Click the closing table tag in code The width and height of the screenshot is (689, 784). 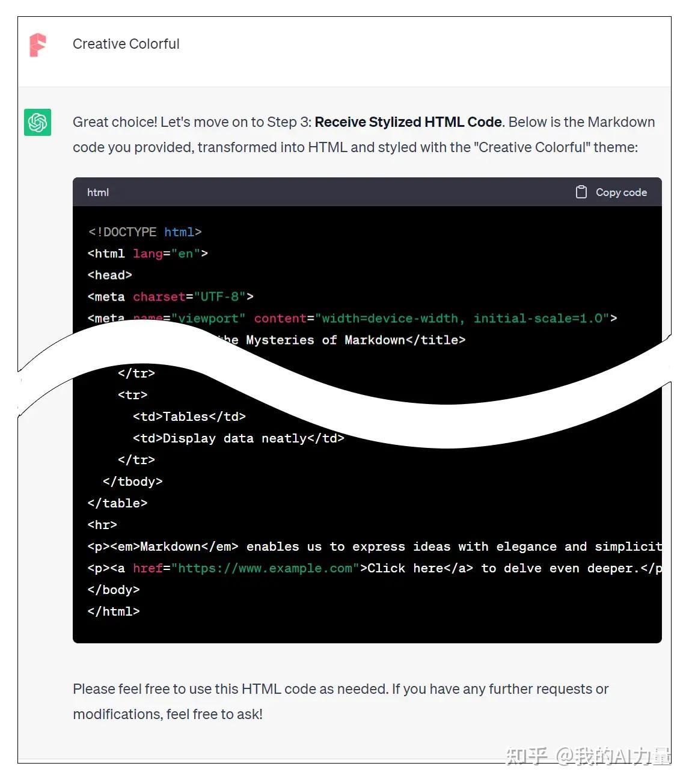[117, 503]
